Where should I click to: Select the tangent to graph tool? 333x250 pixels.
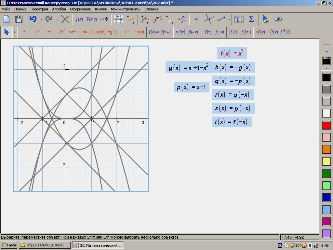(157, 19)
